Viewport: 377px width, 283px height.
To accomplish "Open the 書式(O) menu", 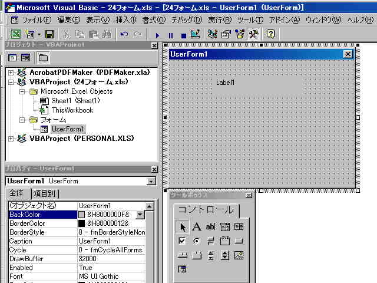I will (x=154, y=19).
